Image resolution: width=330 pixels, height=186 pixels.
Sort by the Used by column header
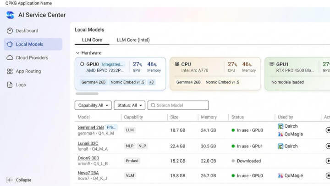tap(286, 117)
